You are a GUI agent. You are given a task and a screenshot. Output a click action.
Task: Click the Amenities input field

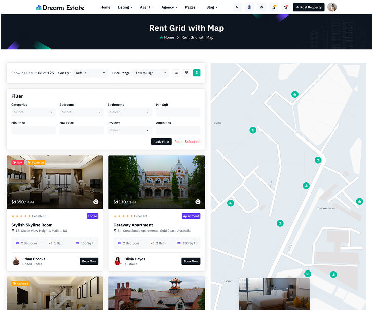tap(178, 130)
